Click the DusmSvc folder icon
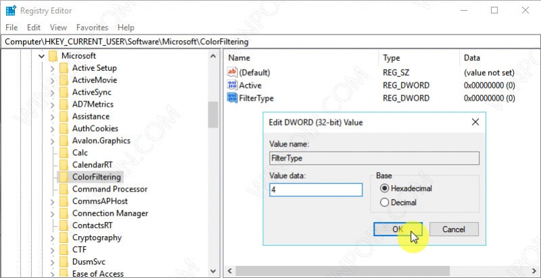 point(64,262)
